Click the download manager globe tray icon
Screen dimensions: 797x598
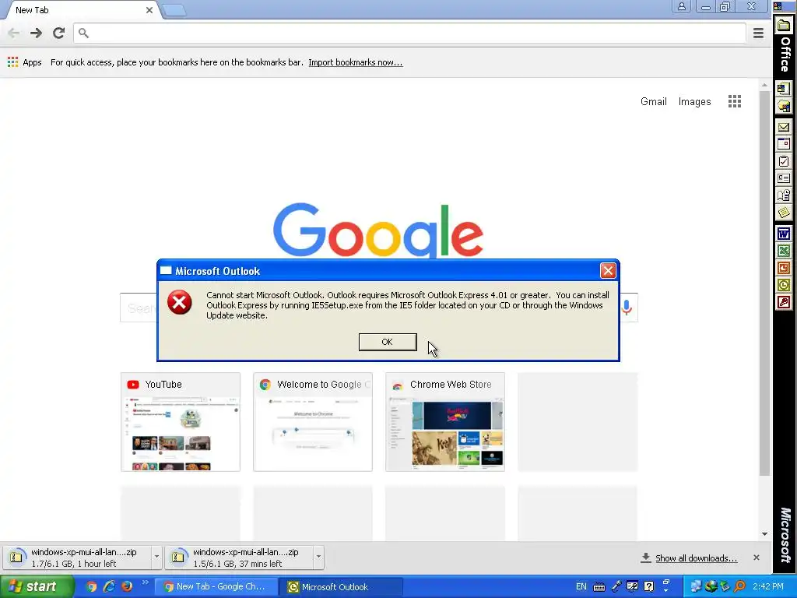click(711, 586)
